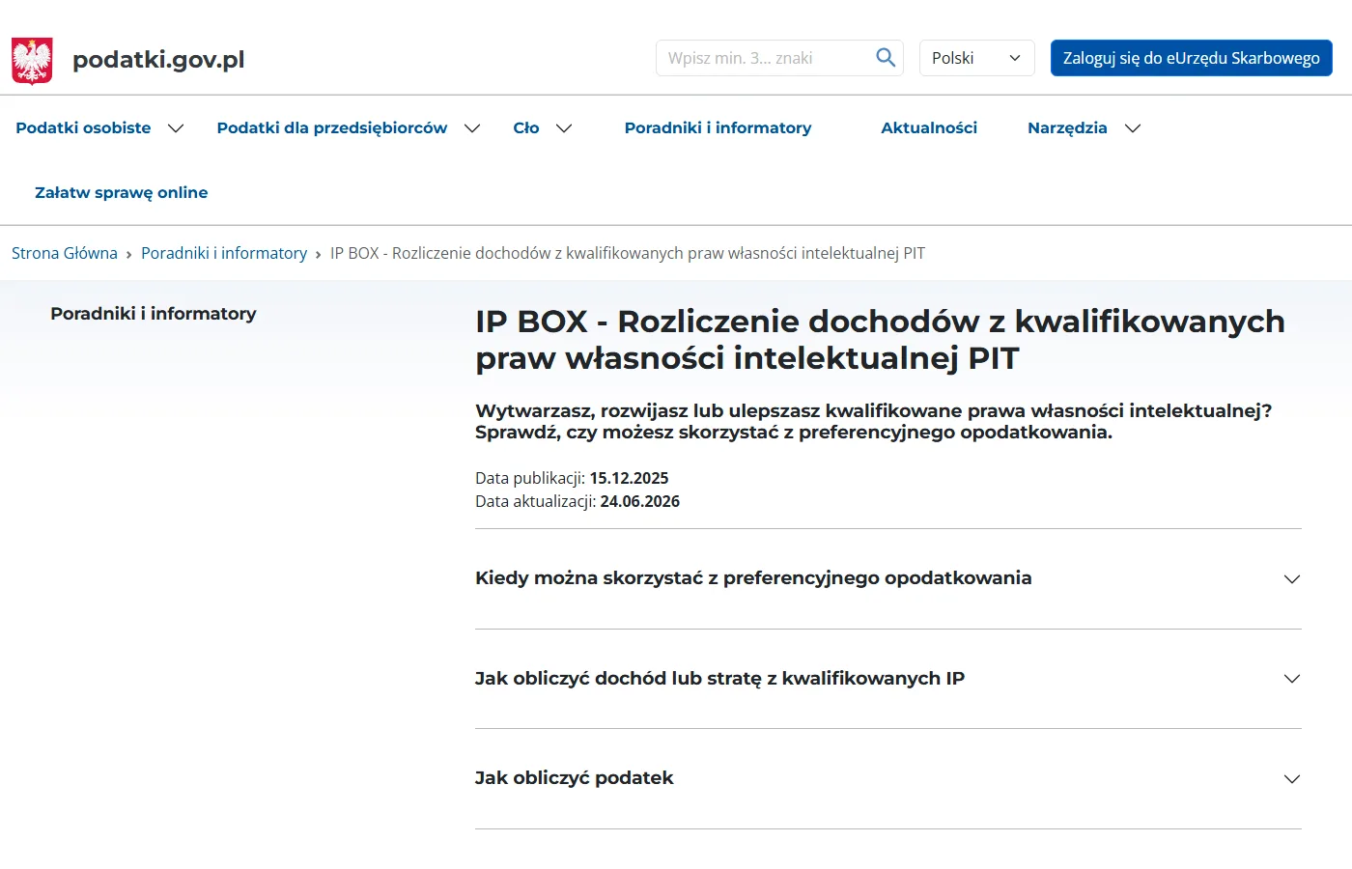Click the 'IP BOX - Rozliczenie dochodów' page heading

[880, 339]
